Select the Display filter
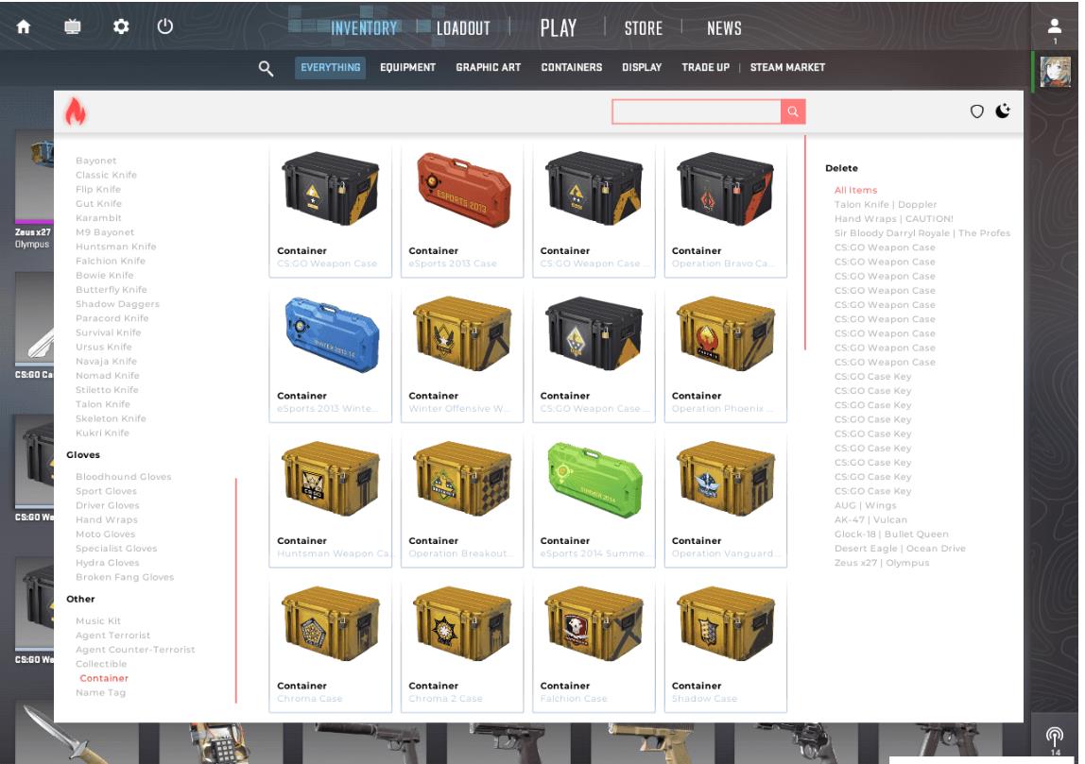The image size is (1085, 764). click(x=642, y=67)
